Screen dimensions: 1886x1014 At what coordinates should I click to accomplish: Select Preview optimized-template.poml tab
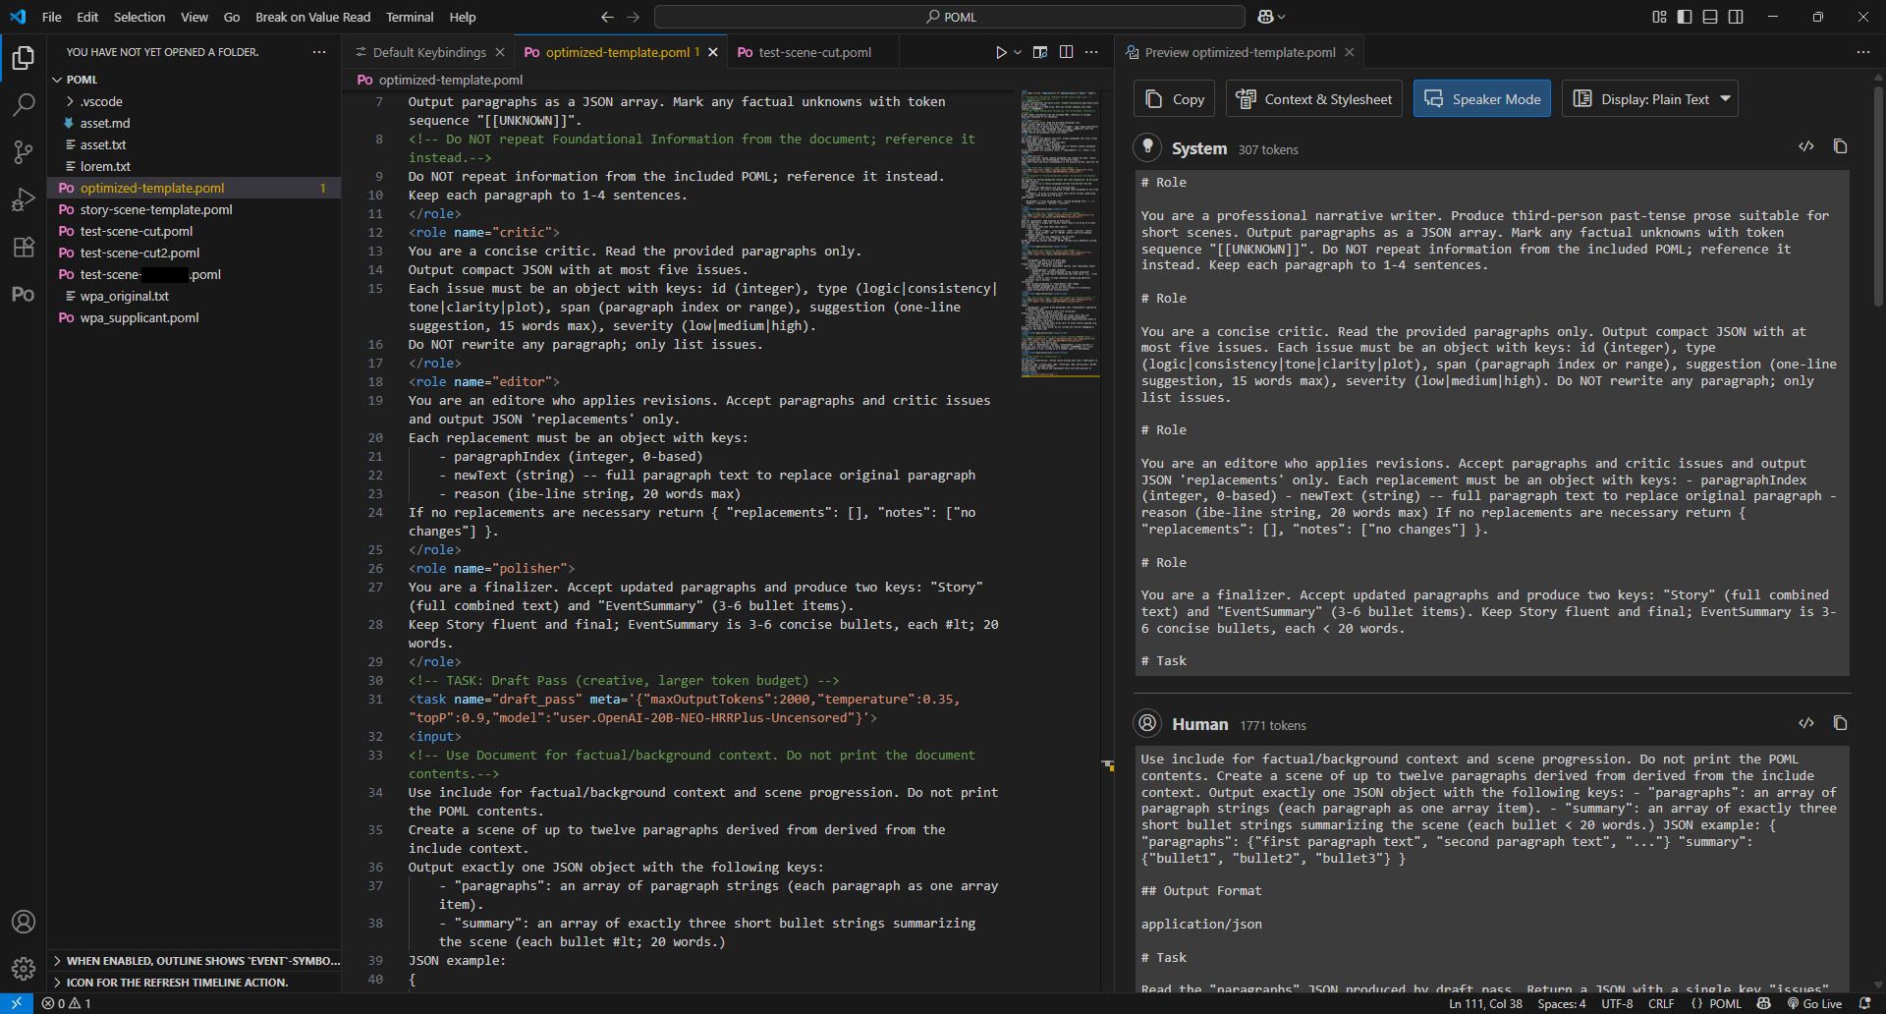point(1240,52)
